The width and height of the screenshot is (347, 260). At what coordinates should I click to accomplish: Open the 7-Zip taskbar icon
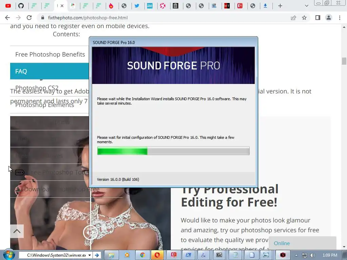point(219,255)
